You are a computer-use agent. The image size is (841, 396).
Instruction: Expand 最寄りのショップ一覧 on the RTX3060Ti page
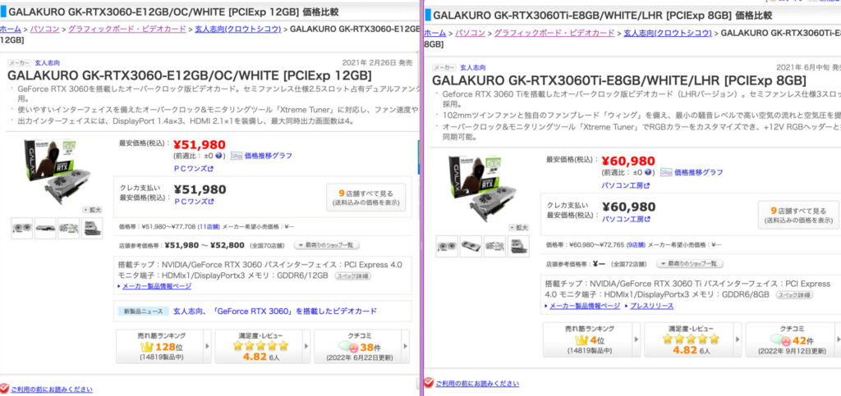point(690,264)
